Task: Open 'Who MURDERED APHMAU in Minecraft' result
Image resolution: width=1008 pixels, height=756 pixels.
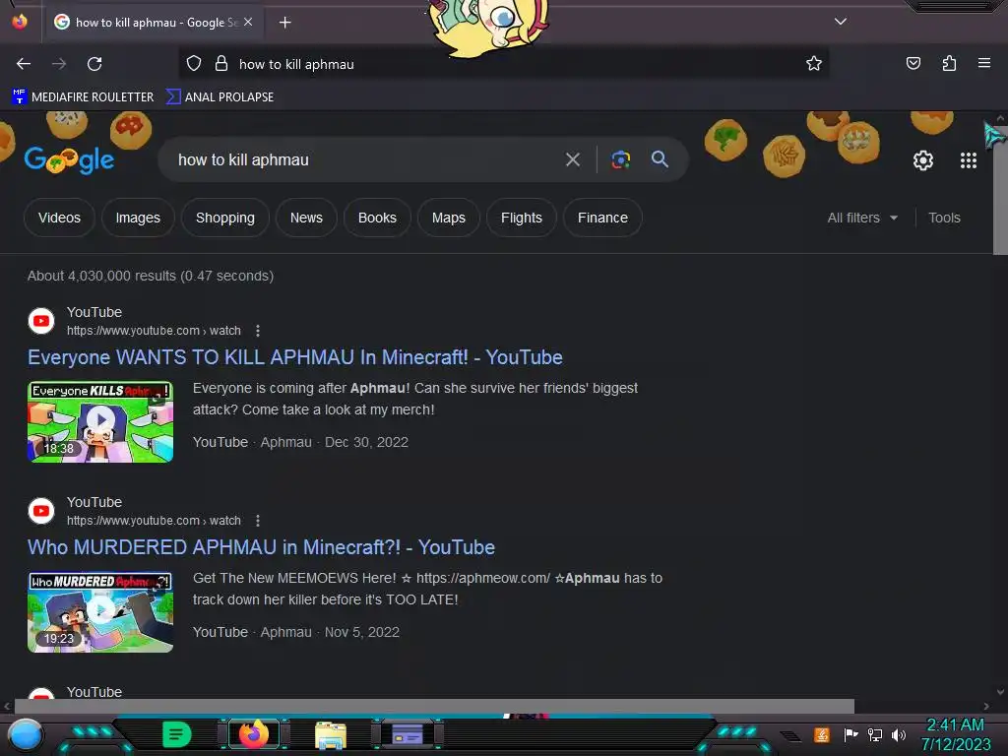Action: click(x=261, y=547)
